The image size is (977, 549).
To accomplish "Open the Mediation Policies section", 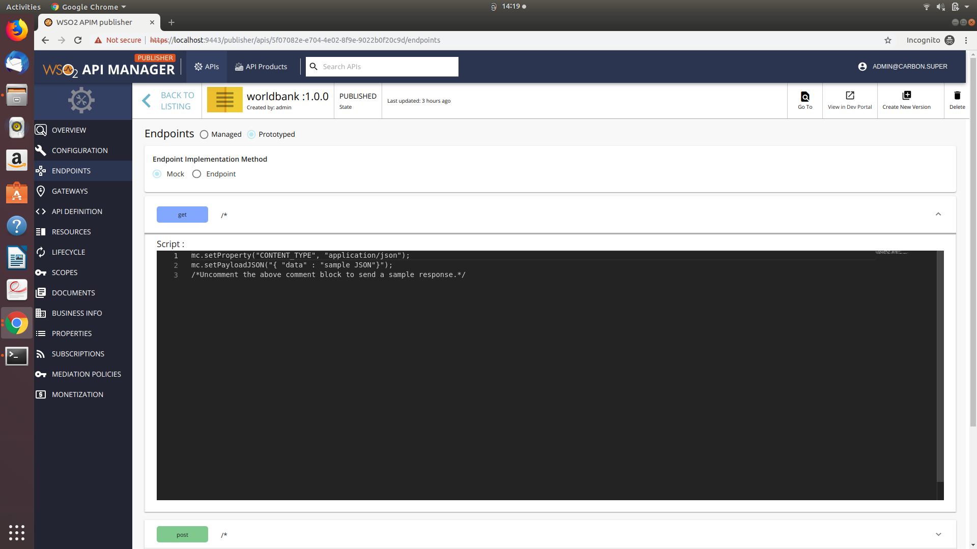I will click(85, 374).
